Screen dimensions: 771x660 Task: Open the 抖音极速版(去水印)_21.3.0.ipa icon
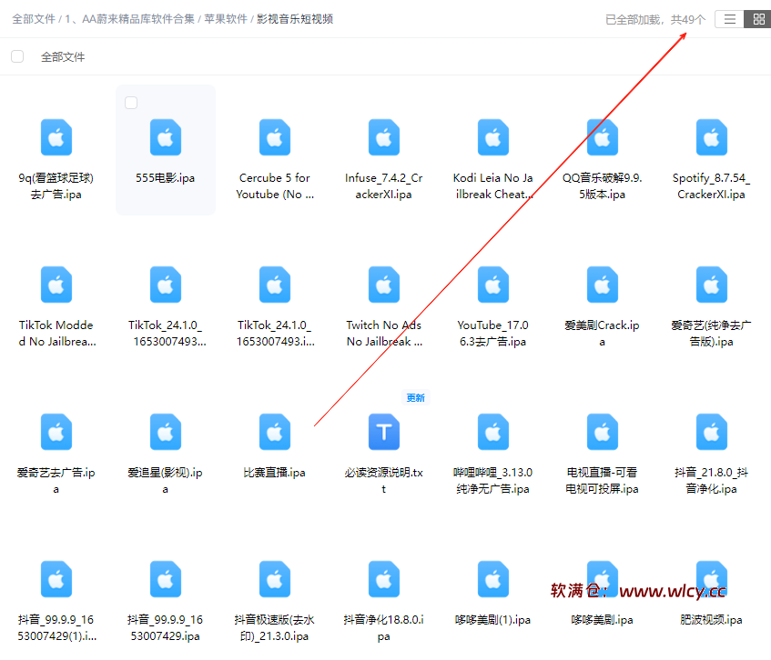275,579
